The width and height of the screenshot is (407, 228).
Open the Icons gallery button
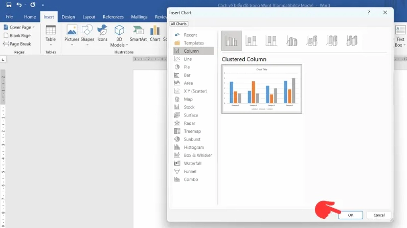[102, 33]
